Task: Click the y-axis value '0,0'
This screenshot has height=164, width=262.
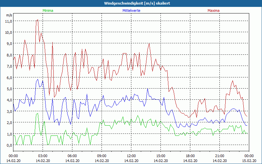Action: pos(9,145)
